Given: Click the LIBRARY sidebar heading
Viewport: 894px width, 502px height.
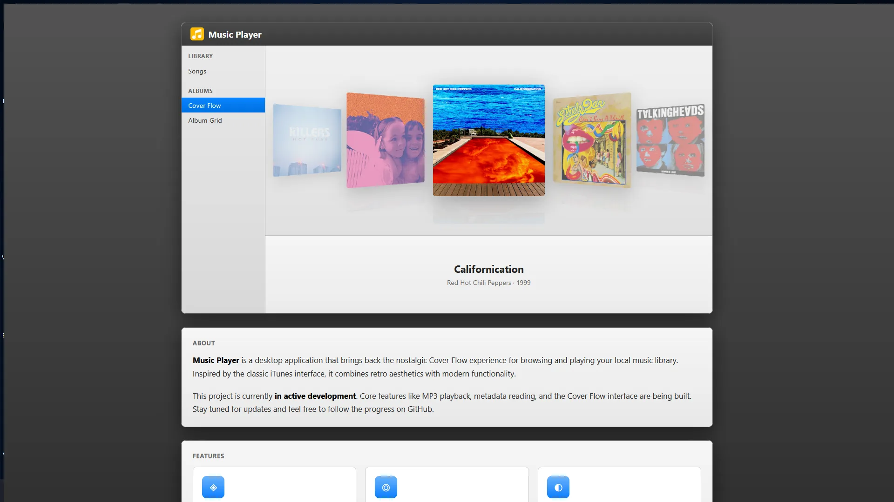Looking at the screenshot, I should (x=201, y=56).
